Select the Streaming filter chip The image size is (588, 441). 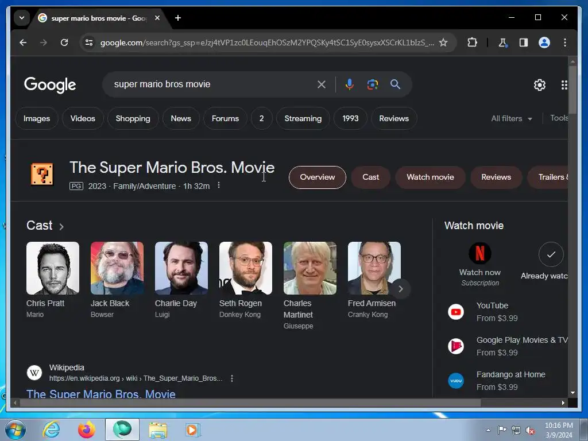303,118
